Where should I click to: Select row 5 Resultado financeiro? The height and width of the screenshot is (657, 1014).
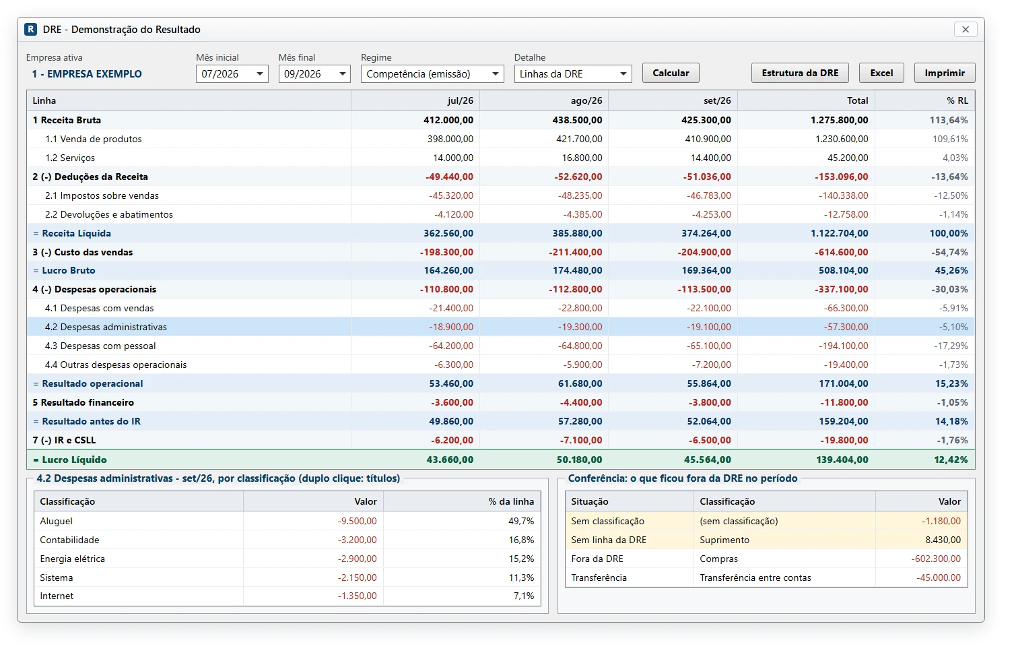pyautogui.click(x=501, y=402)
